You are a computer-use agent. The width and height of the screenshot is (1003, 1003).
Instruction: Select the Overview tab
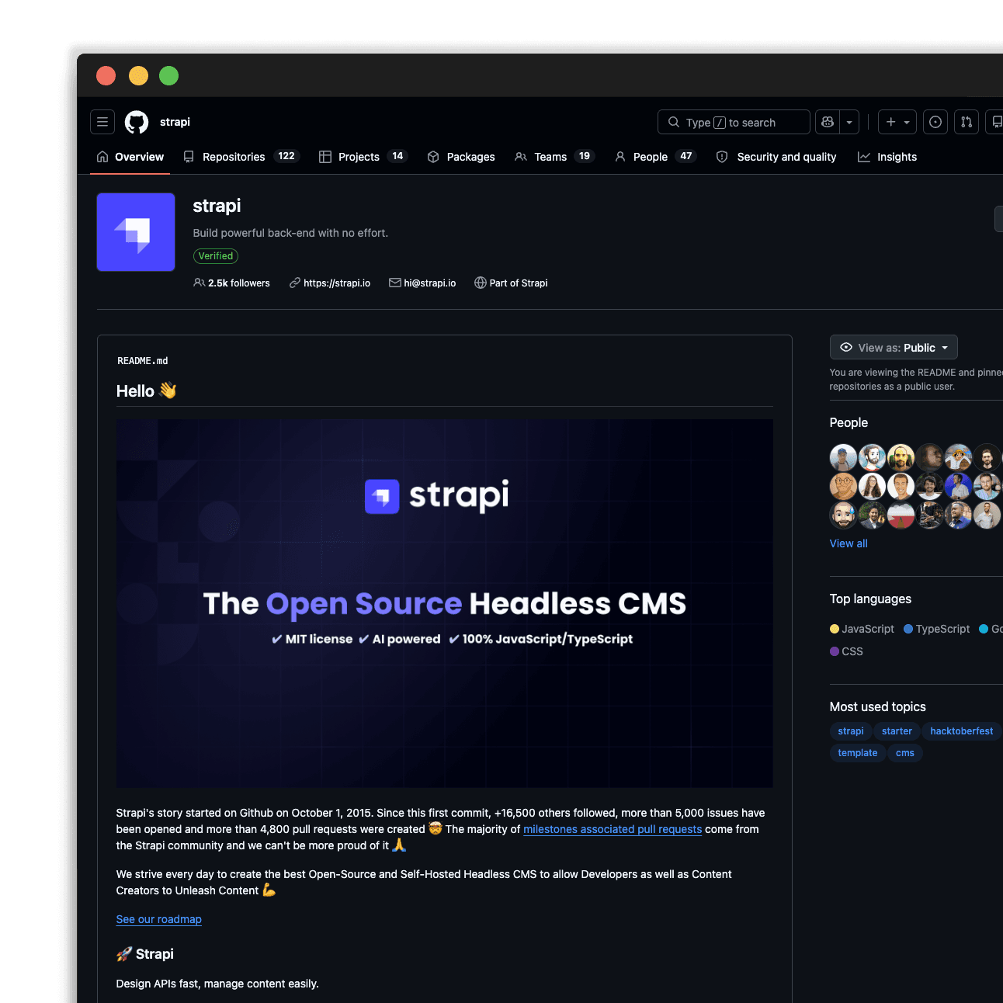pyautogui.click(x=130, y=157)
